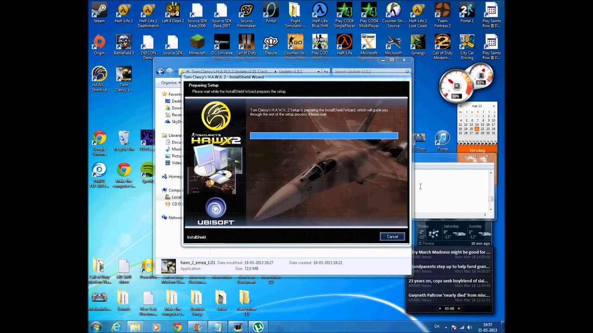Cancel the H.A.W.X. 2 InstallShield setup
The image size is (593, 333).
point(392,236)
